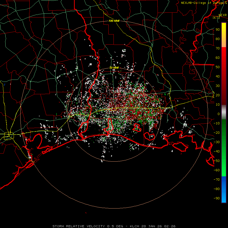Click the 90 value on velocity scale
The width and height of the screenshot is (228, 228).
(x=218, y=30)
